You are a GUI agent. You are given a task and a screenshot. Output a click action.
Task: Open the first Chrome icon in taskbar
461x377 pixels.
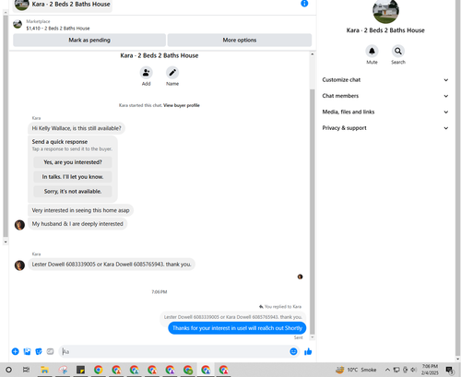pos(99,370)
